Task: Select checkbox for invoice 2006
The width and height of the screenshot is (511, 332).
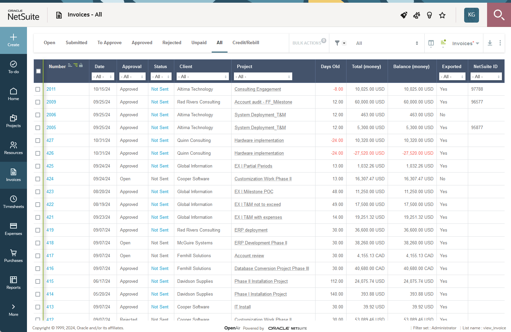Action: coord(38,115)
